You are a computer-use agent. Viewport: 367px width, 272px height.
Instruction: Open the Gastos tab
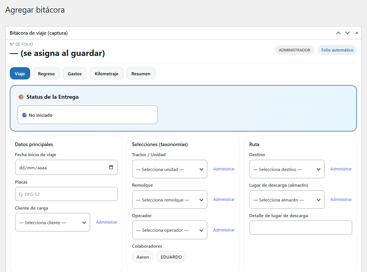coord(75,73)
